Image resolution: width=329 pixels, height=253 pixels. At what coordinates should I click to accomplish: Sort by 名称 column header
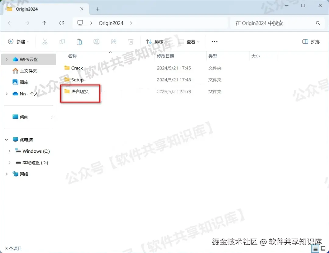pyautogui.click(x=73, y=56)
